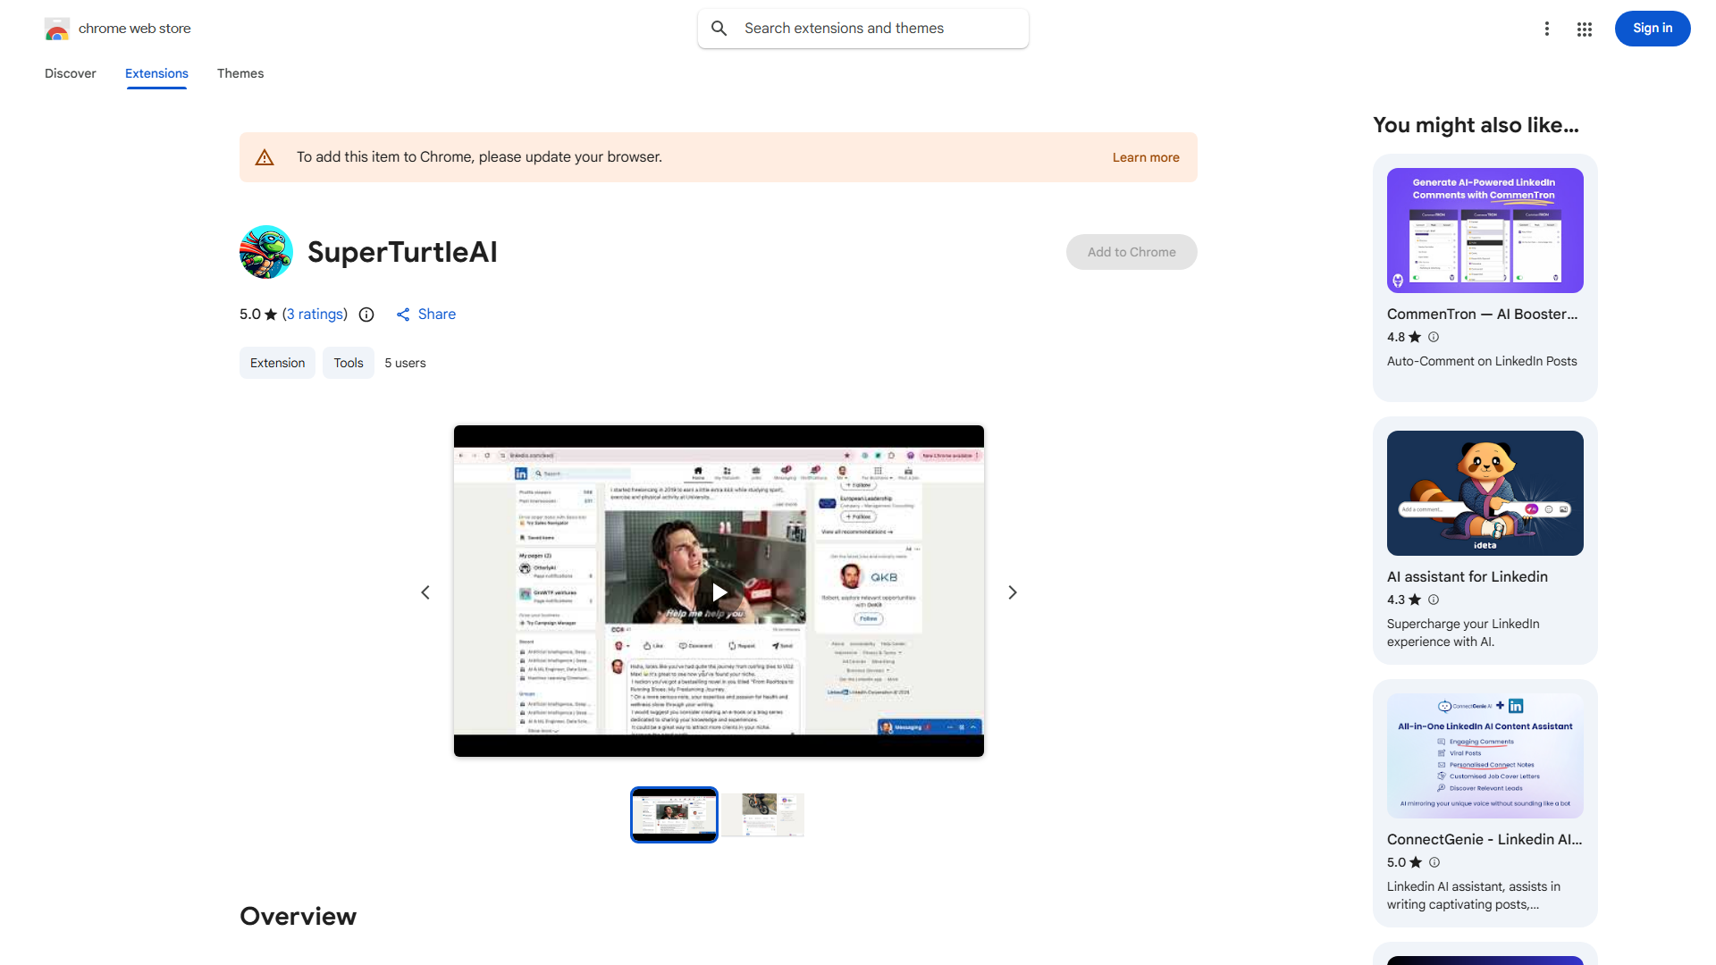This screenshot has height=965, width=1716.
Task: Open the Google apps grid icon
Action: (1584, 29)
